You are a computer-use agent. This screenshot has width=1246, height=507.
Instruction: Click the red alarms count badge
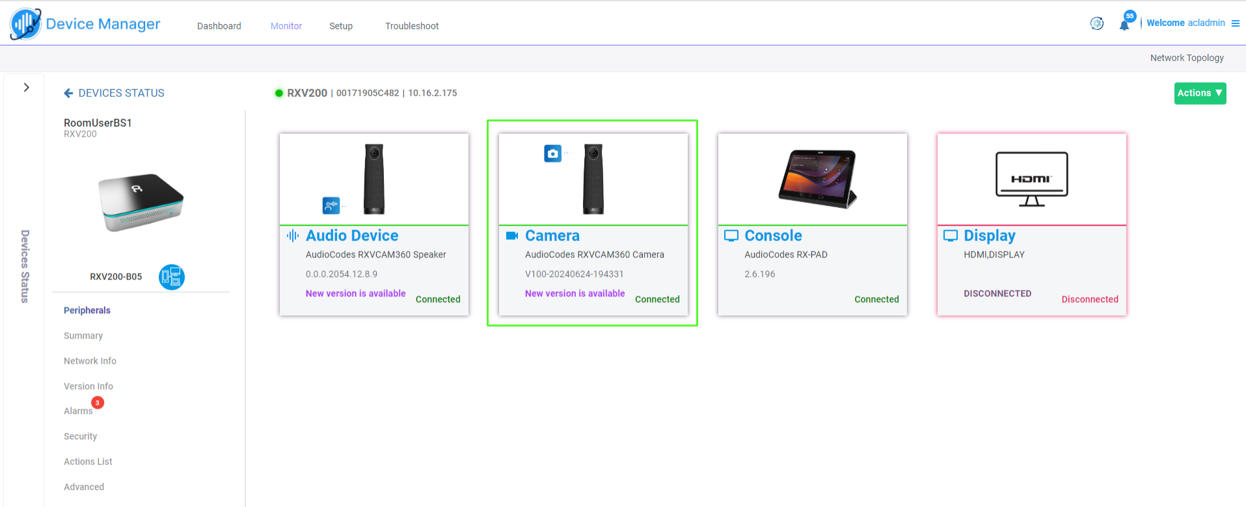click(98, 402)
